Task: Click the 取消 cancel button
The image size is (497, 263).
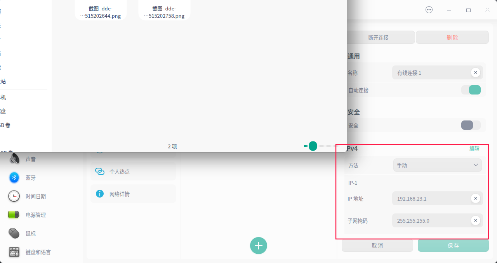Action: pos(377,246)
